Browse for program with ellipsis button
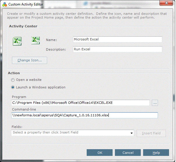Screen dimensions: 176x162 tap(155, 103)
